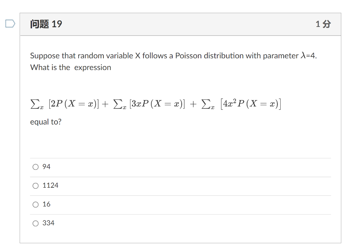Click the answer label text 334
Screen dimensions: 353x246
[x=48, y=223]
